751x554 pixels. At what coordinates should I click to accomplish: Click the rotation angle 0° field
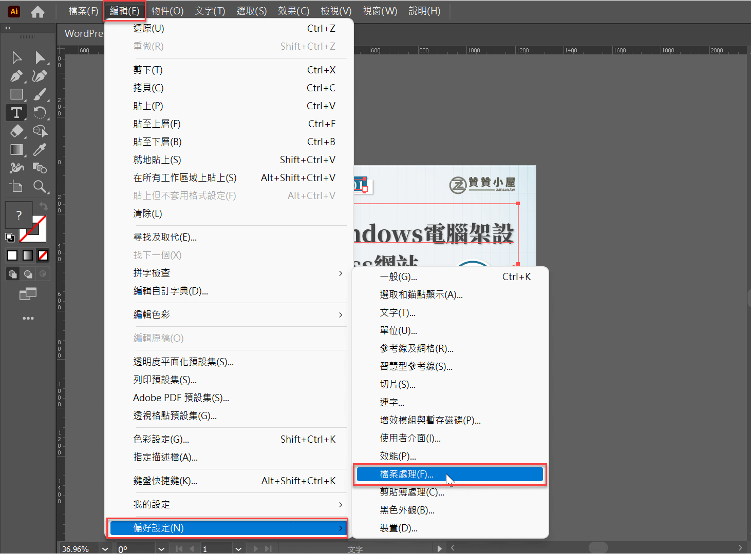[x=136, y=549]
